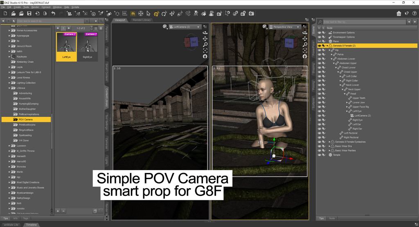
Task: Select the Node Selection arrow tool
Action: point(149,13)
